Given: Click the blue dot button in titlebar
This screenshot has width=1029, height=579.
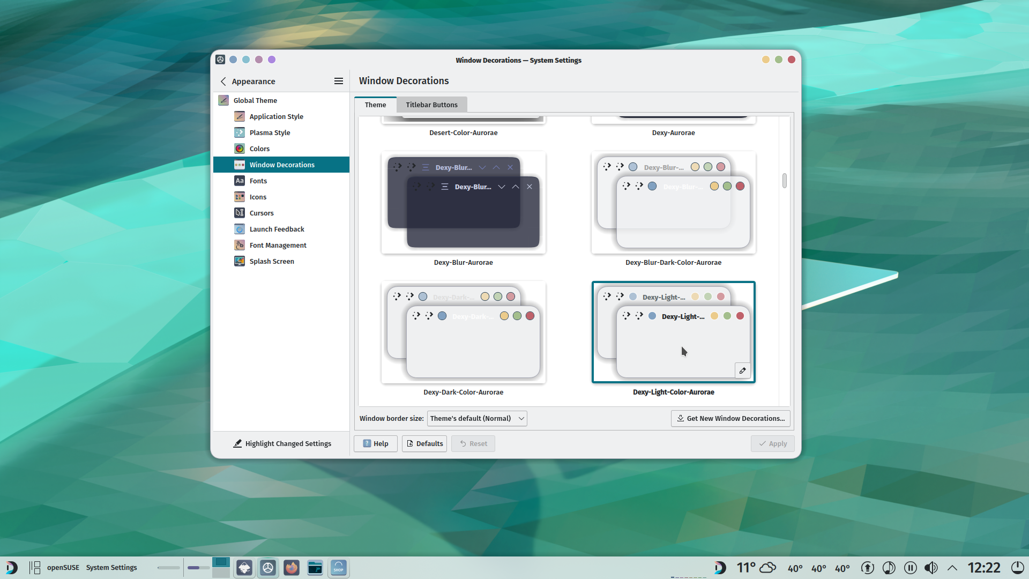Looking at the screenshot, I should 233,60.
